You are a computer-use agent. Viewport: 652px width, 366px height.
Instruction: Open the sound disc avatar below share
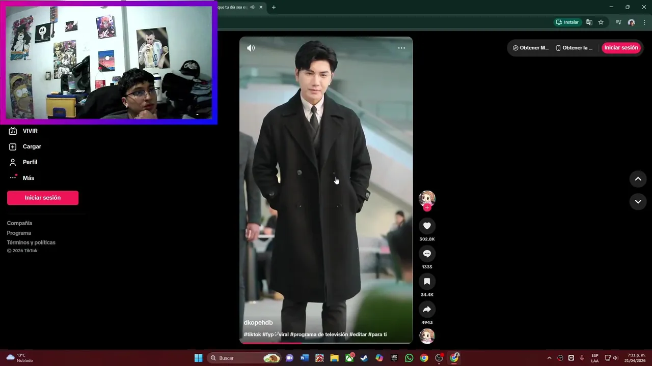point(427,336)
